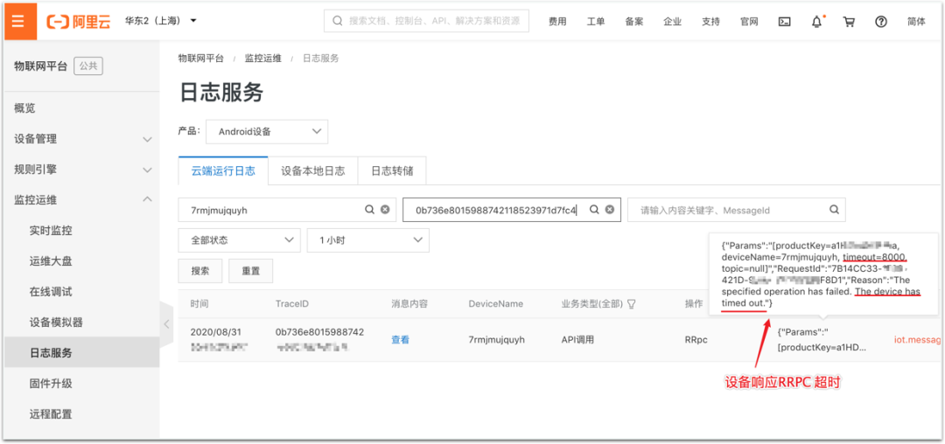Go to 物联网平台 breadcrumb

click(x=200, y=59)
